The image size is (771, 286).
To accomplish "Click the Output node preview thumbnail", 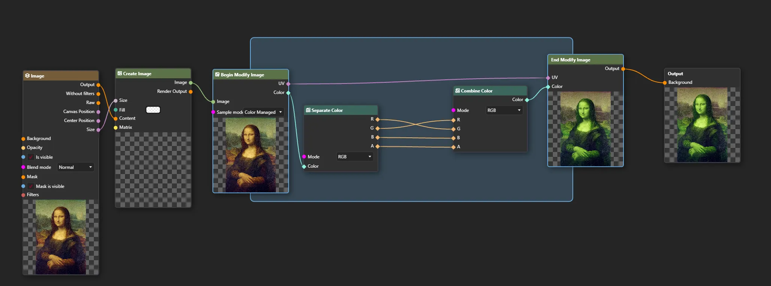I will pyautogui.click(x=702, y=125).
